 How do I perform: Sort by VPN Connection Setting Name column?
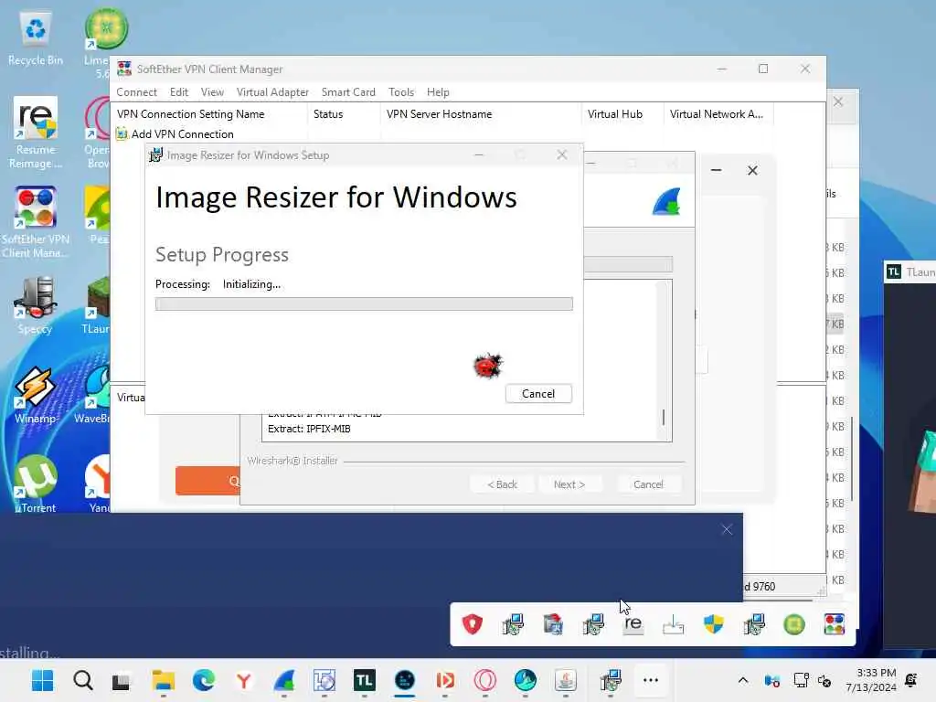(x=209, y=114)
